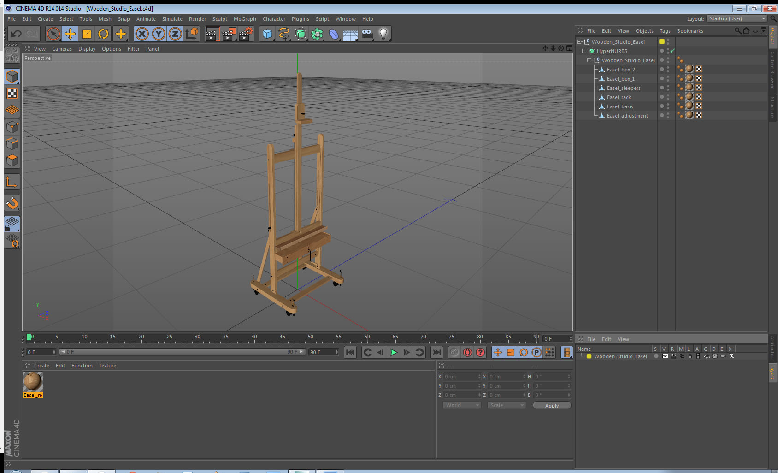Activate the Move tool

70,34
